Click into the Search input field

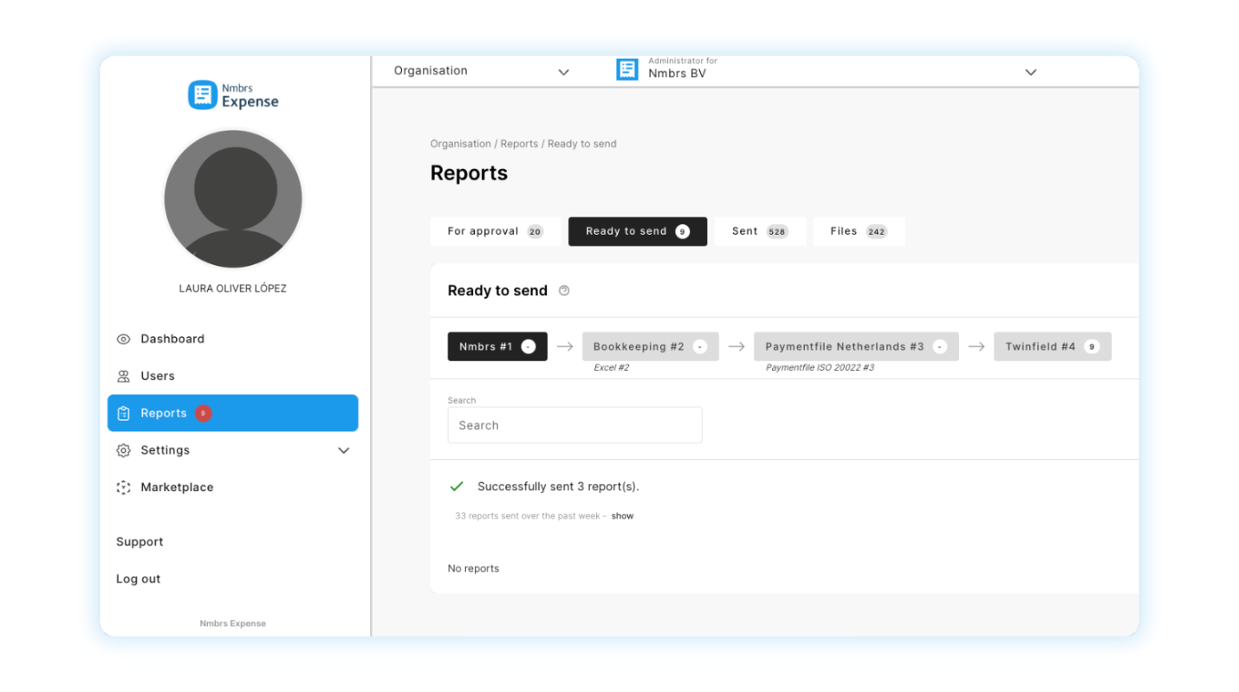tap(574, 425)
